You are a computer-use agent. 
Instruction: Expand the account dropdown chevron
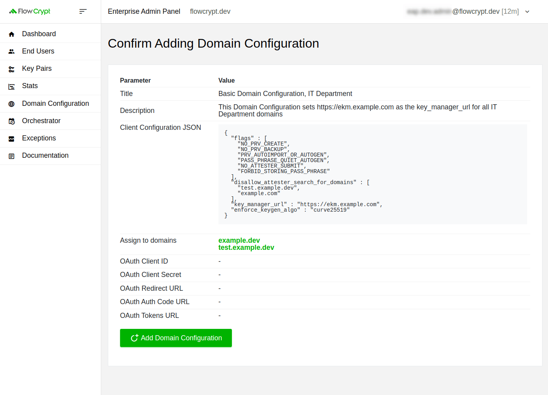[527, 12]
